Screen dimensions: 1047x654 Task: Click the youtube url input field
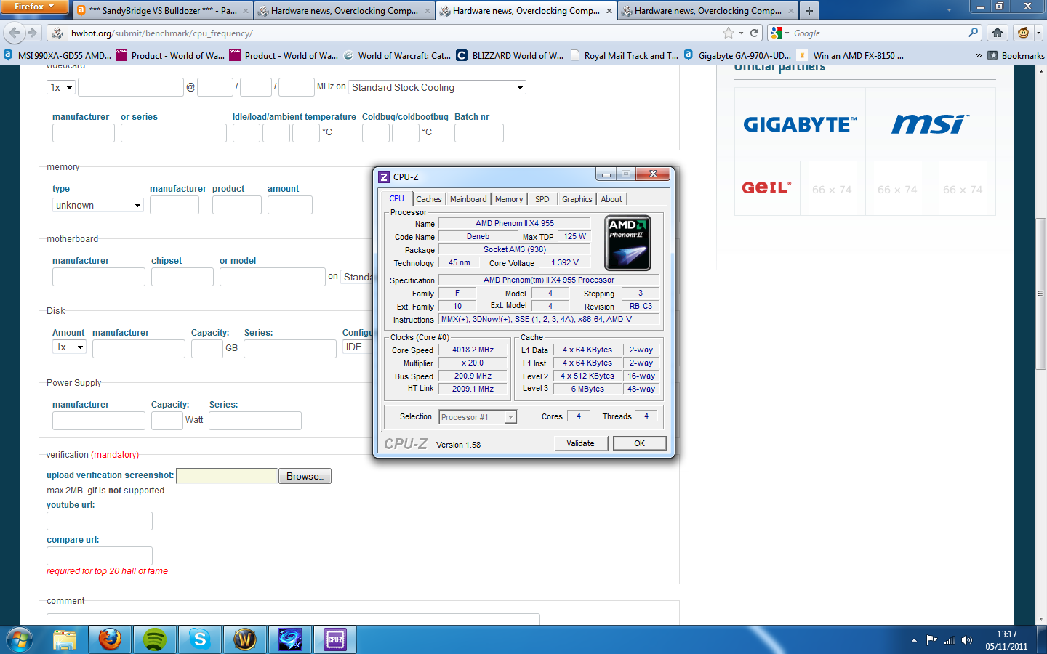pos(100,521)
